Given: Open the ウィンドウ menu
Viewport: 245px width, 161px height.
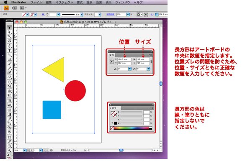Looking at the screenshot, I should point(122,2).
